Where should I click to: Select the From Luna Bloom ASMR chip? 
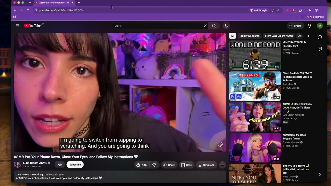279,36
